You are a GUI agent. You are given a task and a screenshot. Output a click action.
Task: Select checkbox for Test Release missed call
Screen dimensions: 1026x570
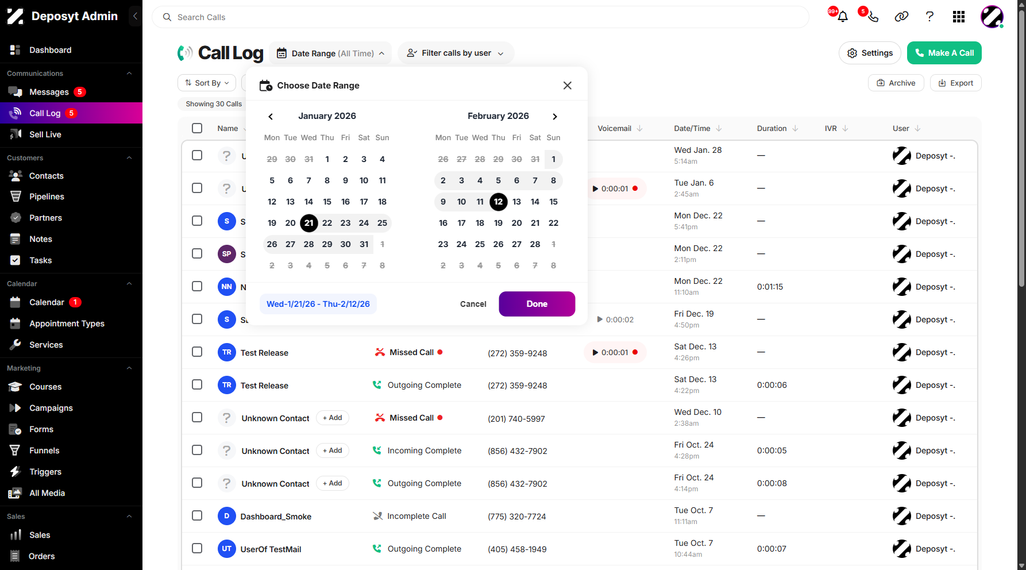[197, 352]
